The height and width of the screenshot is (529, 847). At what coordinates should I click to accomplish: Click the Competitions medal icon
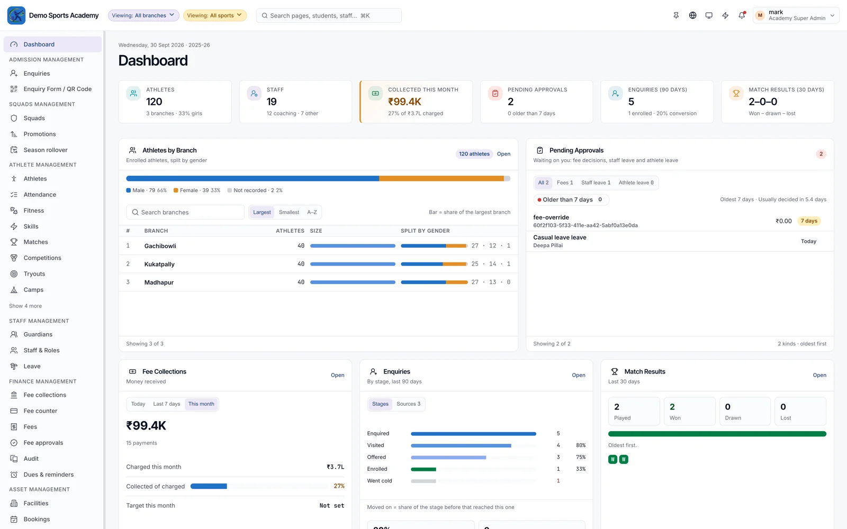coord(14,258)
